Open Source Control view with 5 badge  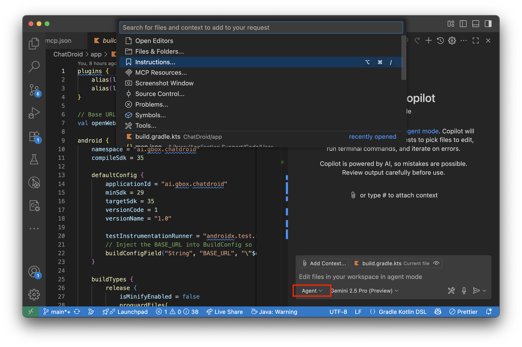coord(34,90)
